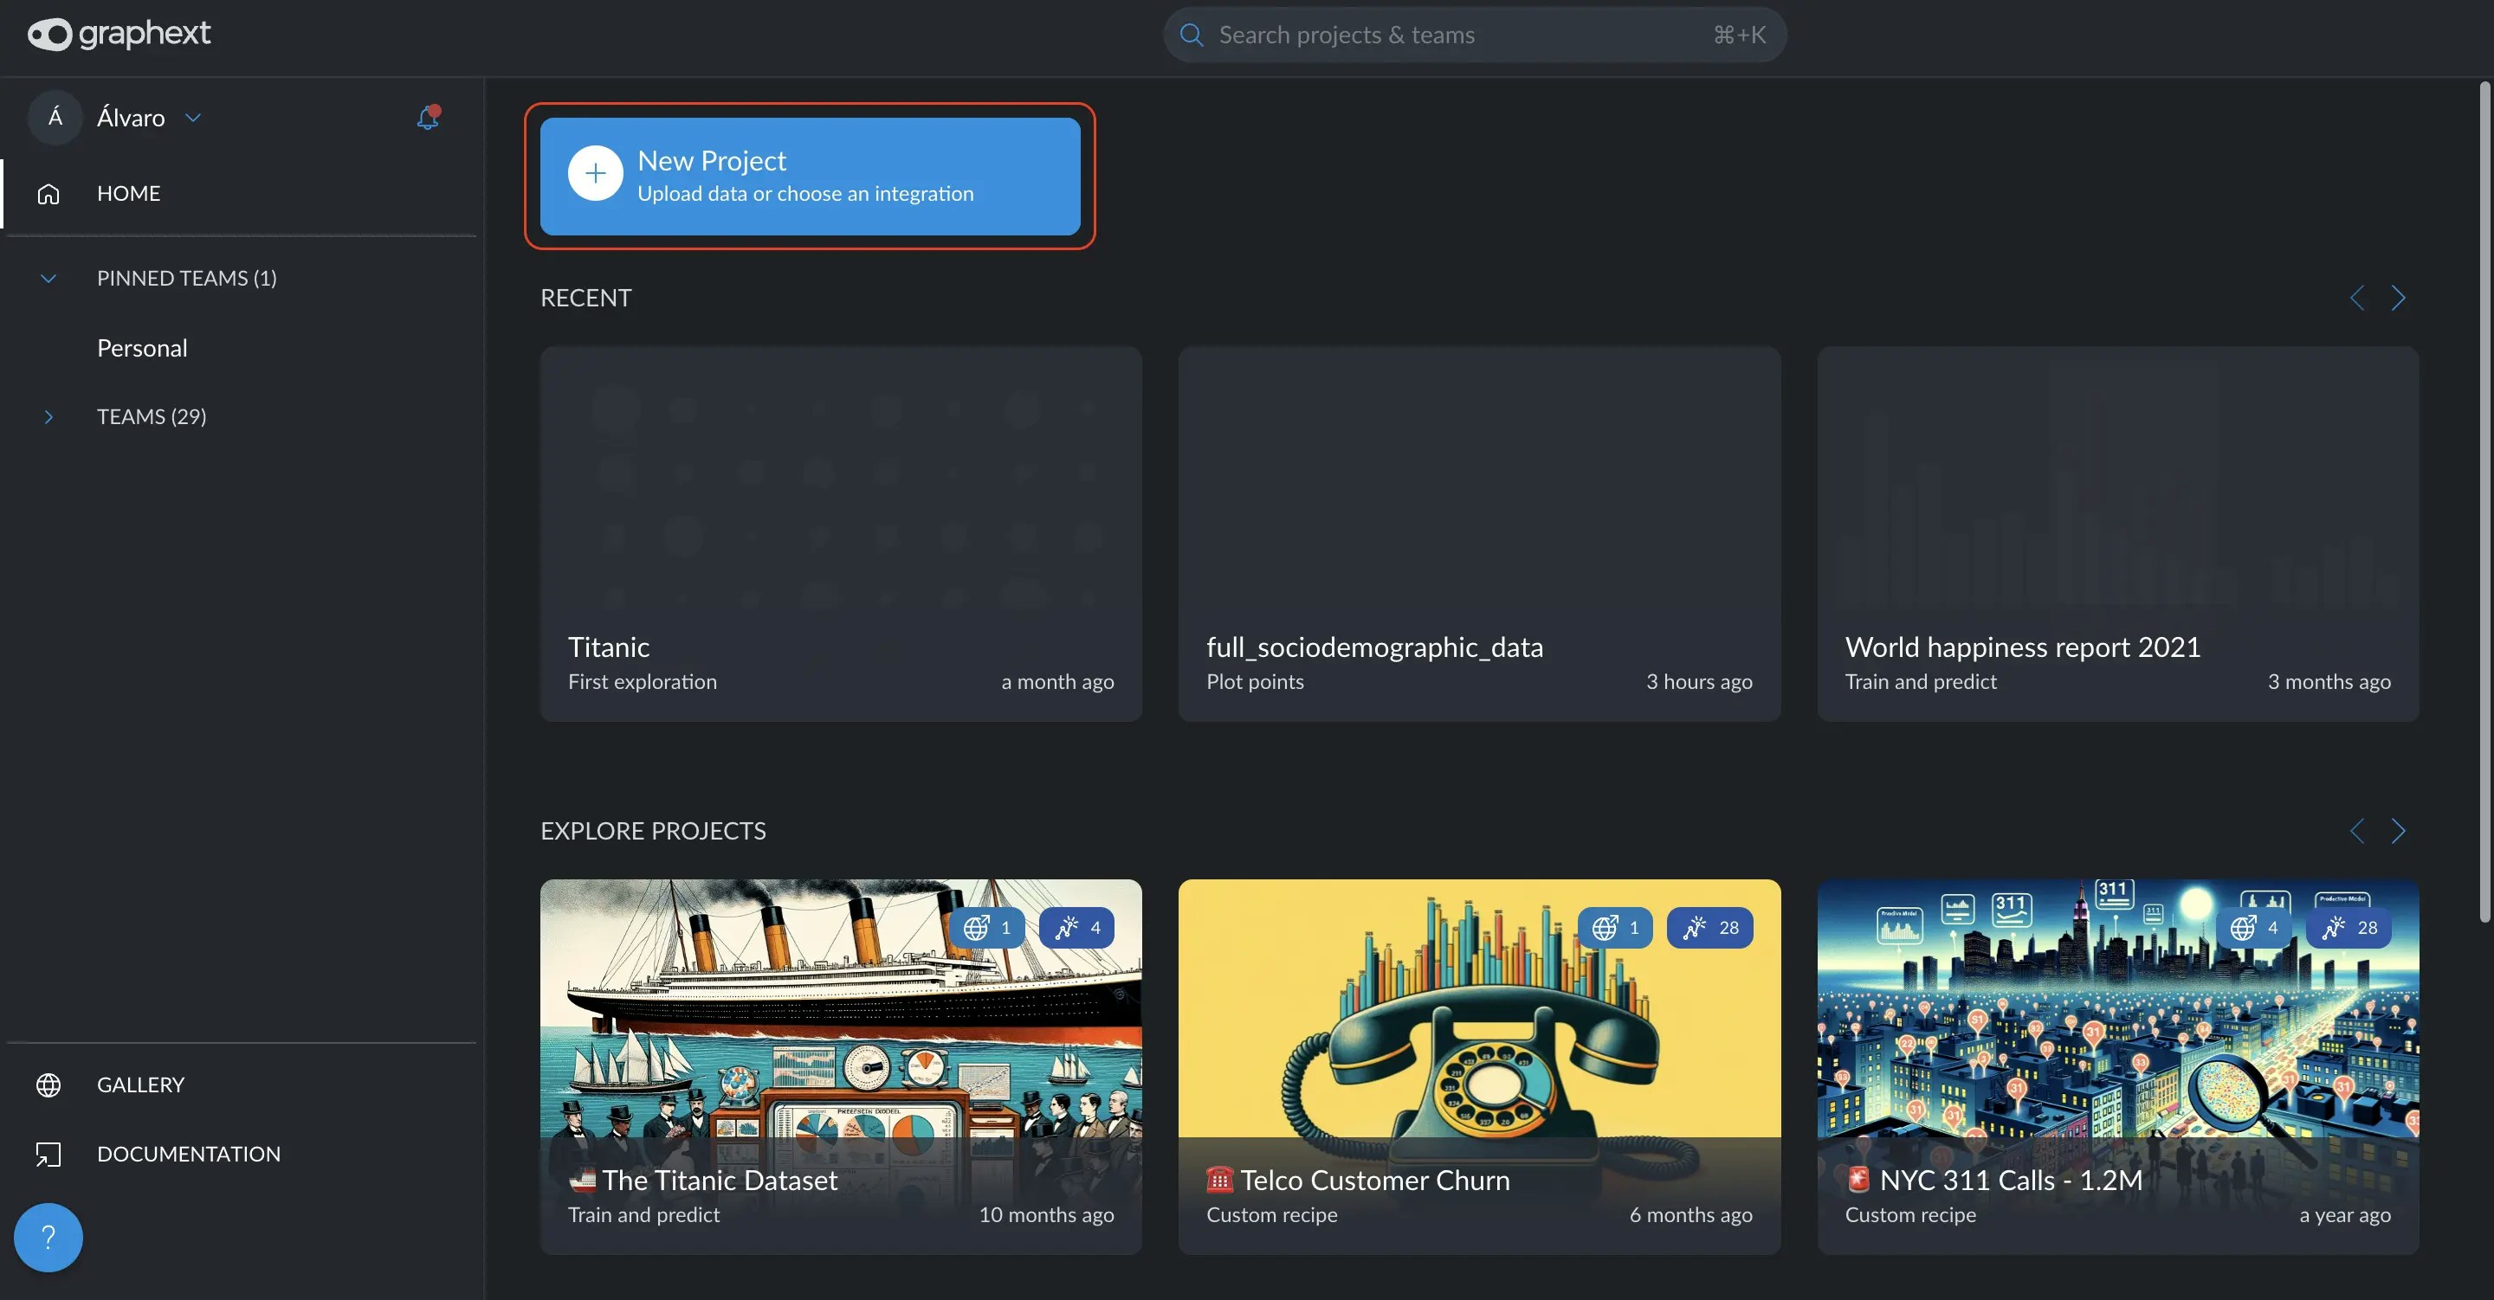Click the Home house icon
The image size is (2494, 1300).
tap(48, 194)
